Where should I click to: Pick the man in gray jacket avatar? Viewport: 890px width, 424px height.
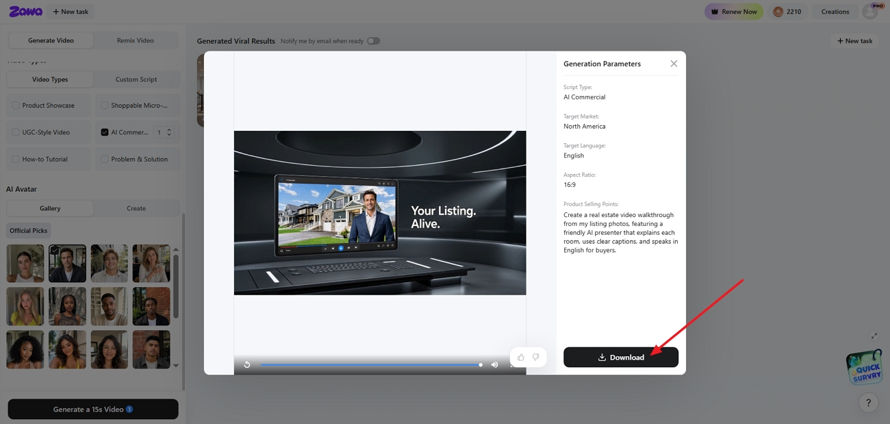point(151,349)
